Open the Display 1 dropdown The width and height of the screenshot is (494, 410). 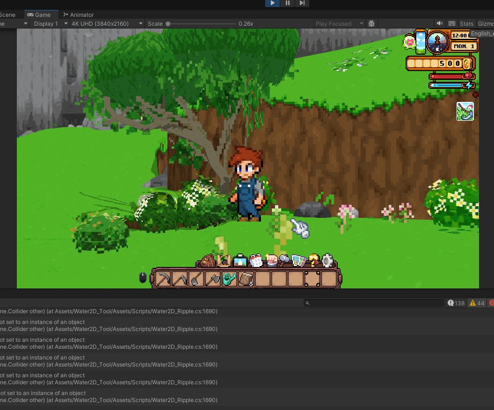(x=49, y=23)
